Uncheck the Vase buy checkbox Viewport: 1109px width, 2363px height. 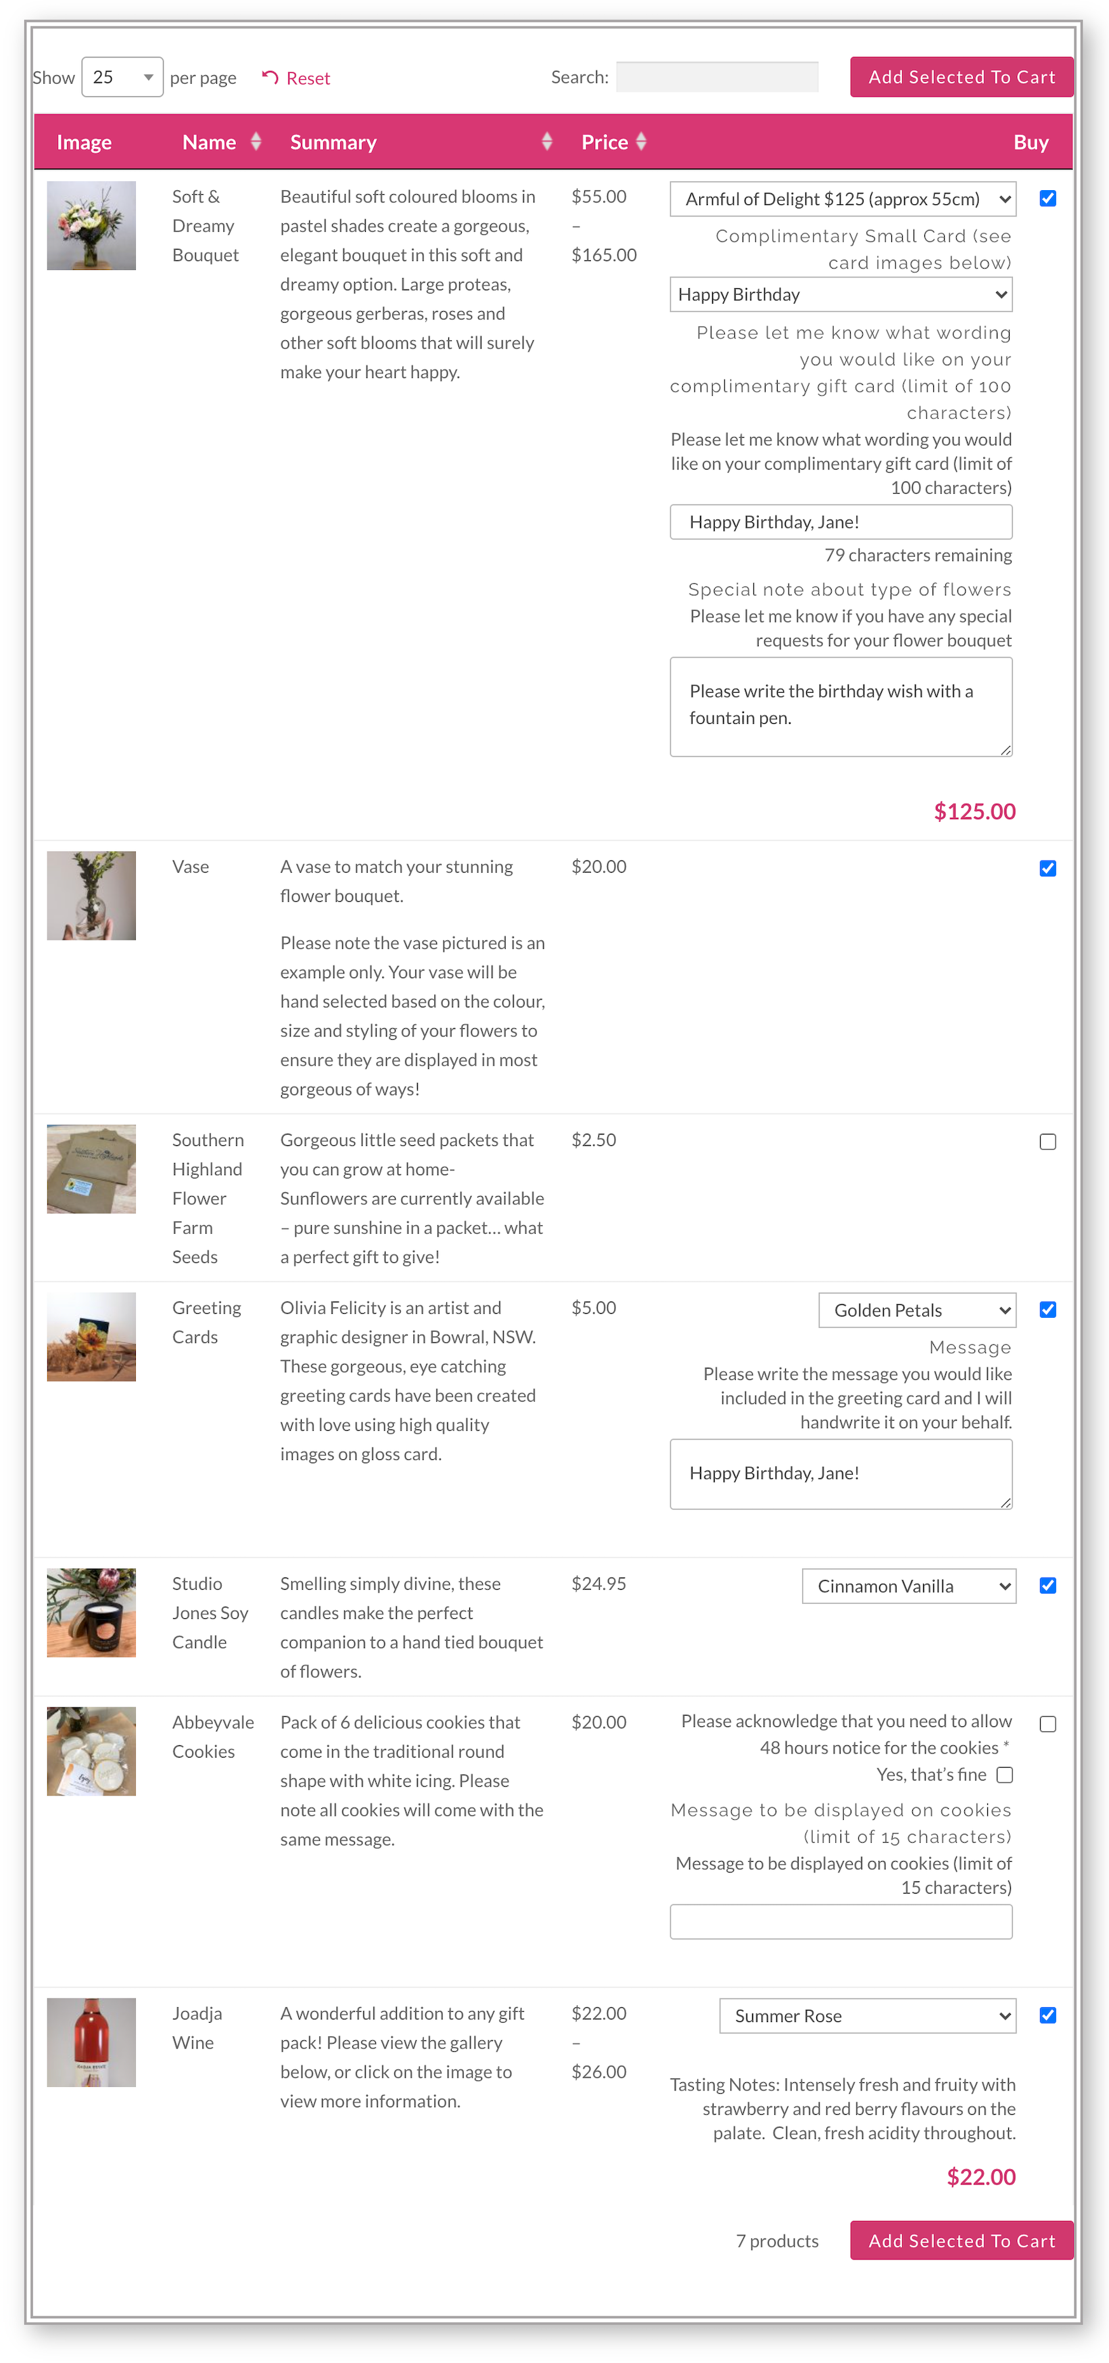(1047, 868)
